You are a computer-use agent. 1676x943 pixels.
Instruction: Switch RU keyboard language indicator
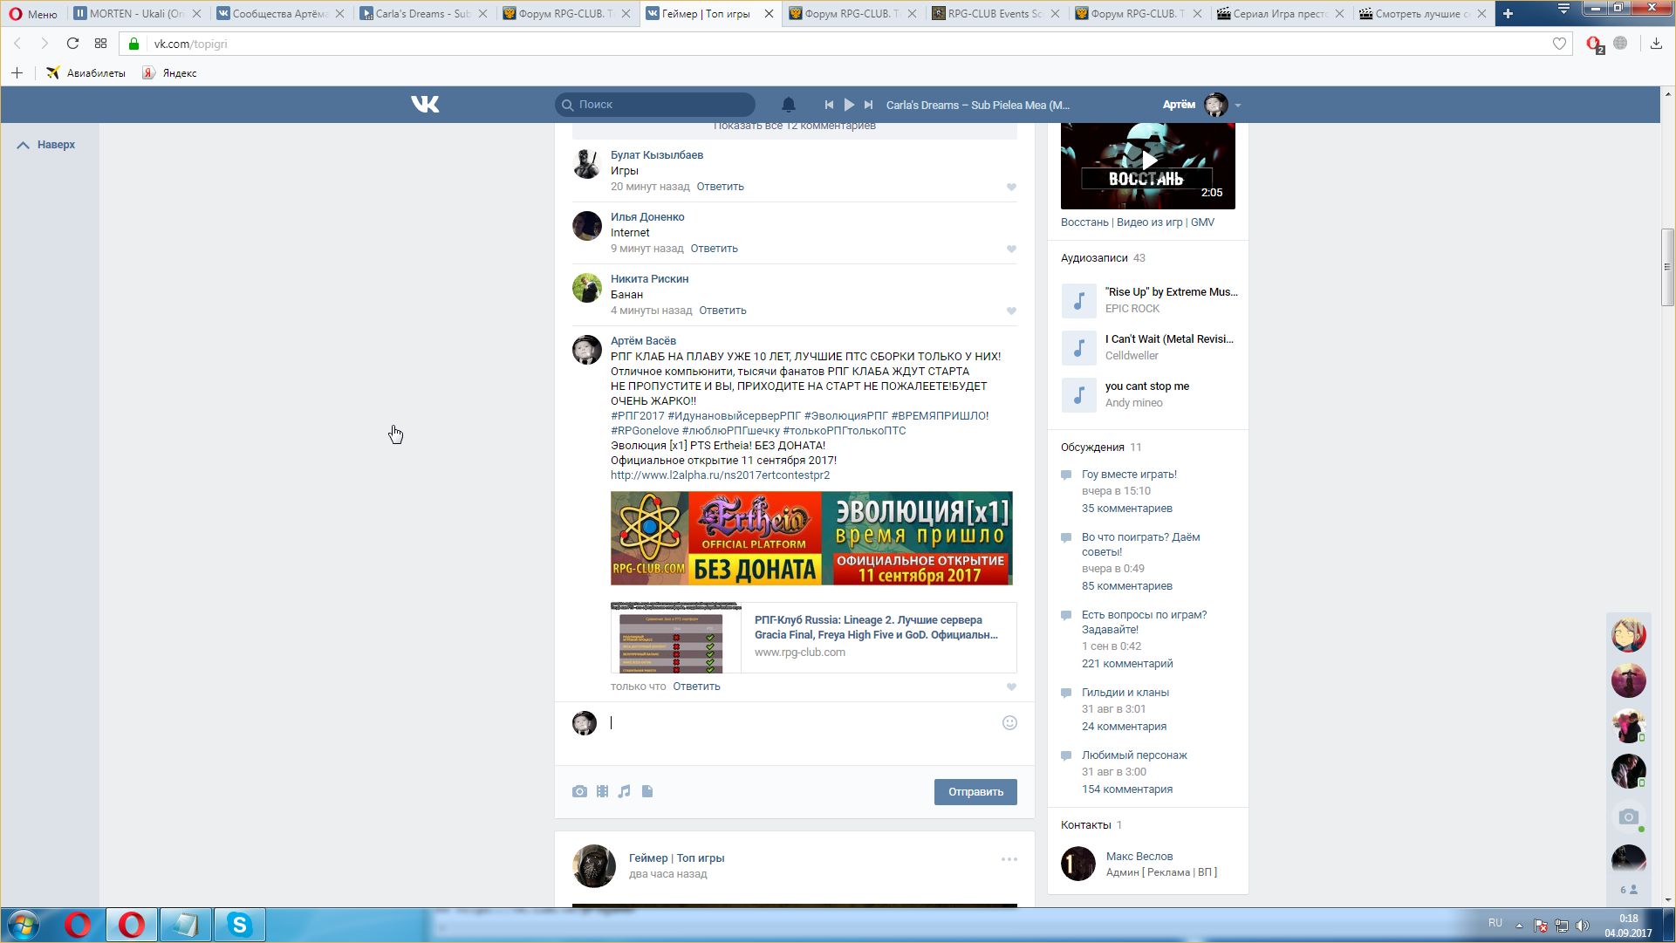[x=1495, y=923]
